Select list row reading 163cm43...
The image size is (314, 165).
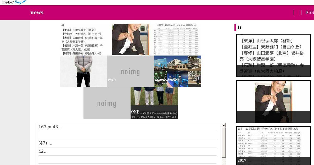pos(127,127)
